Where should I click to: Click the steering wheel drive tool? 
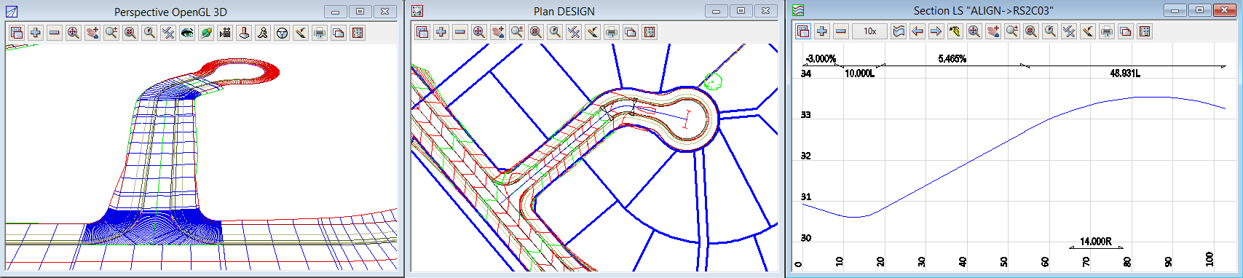282,33
